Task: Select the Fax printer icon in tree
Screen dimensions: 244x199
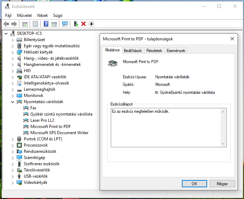Action: tap(26, 108)
